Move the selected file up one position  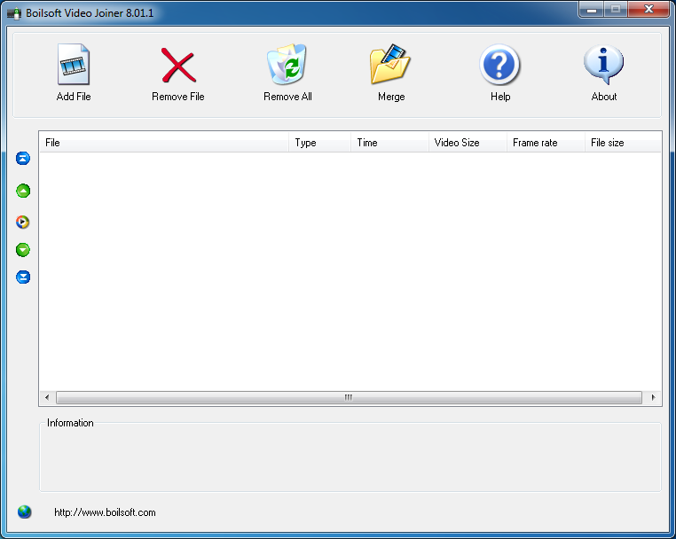click(x=23, y=191)
